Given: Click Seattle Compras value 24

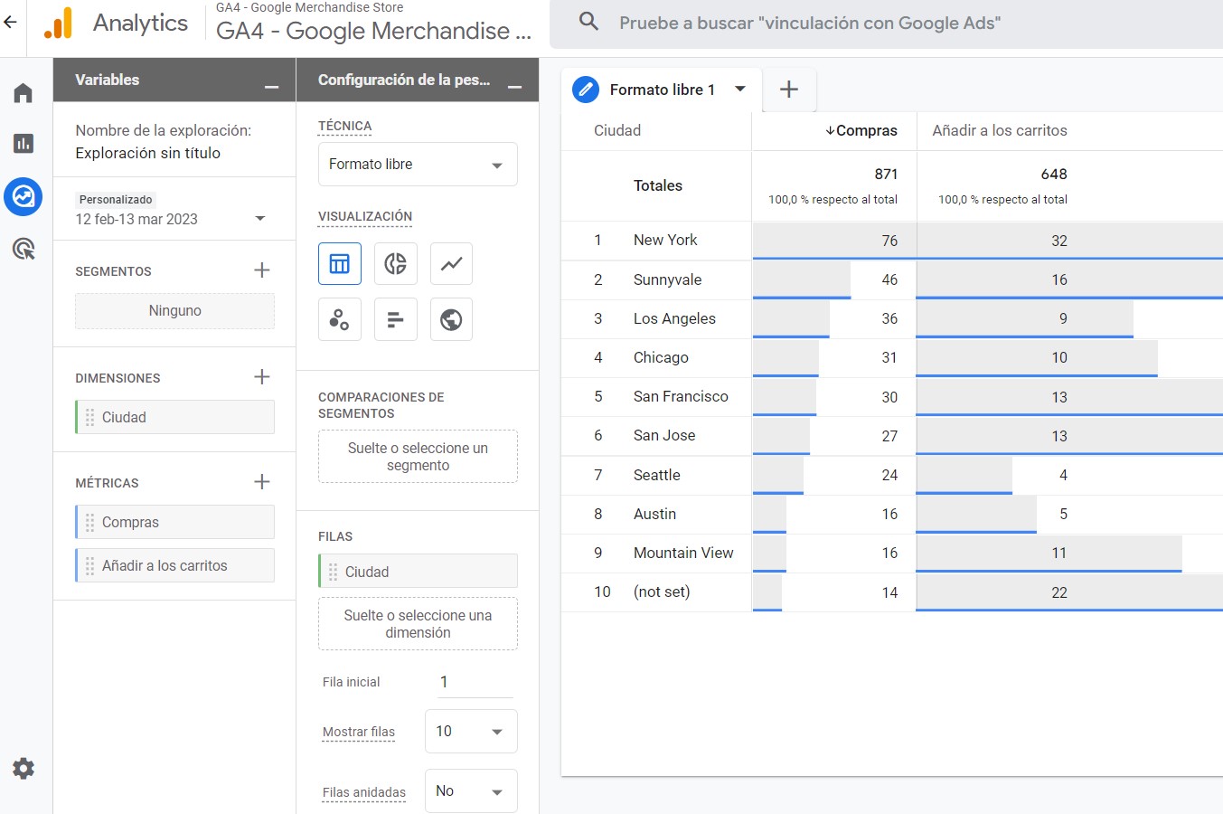Looking at the screenshot, I should (x=889, y=475).
